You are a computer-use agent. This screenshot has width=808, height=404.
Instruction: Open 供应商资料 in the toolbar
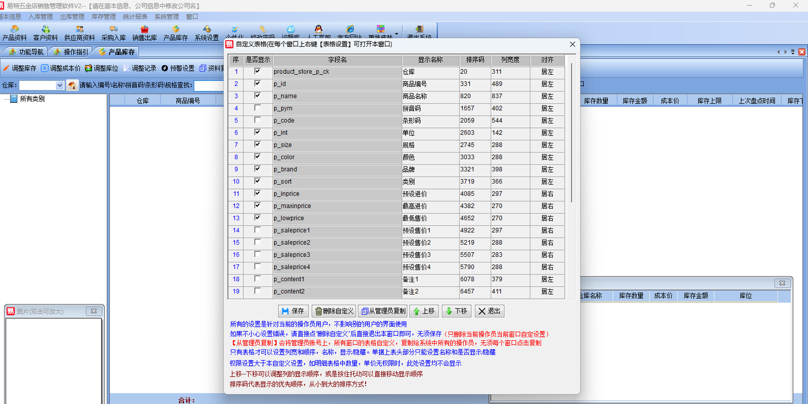(79, 33)
